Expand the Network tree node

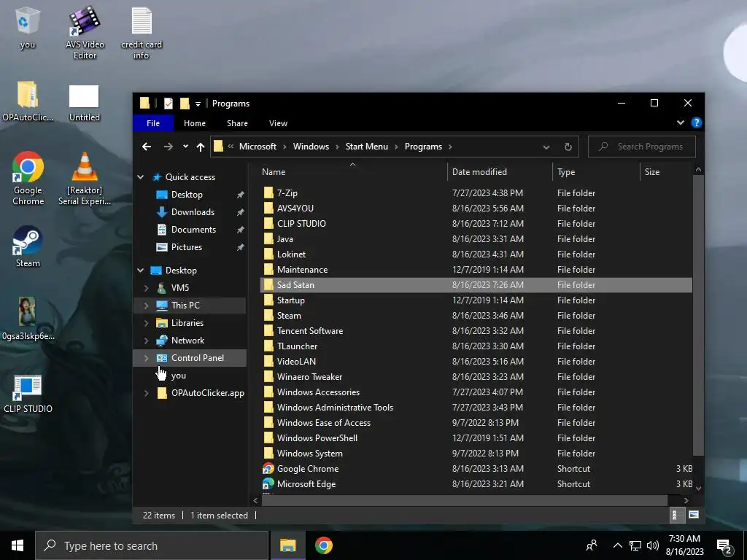(x=146, y=341)
